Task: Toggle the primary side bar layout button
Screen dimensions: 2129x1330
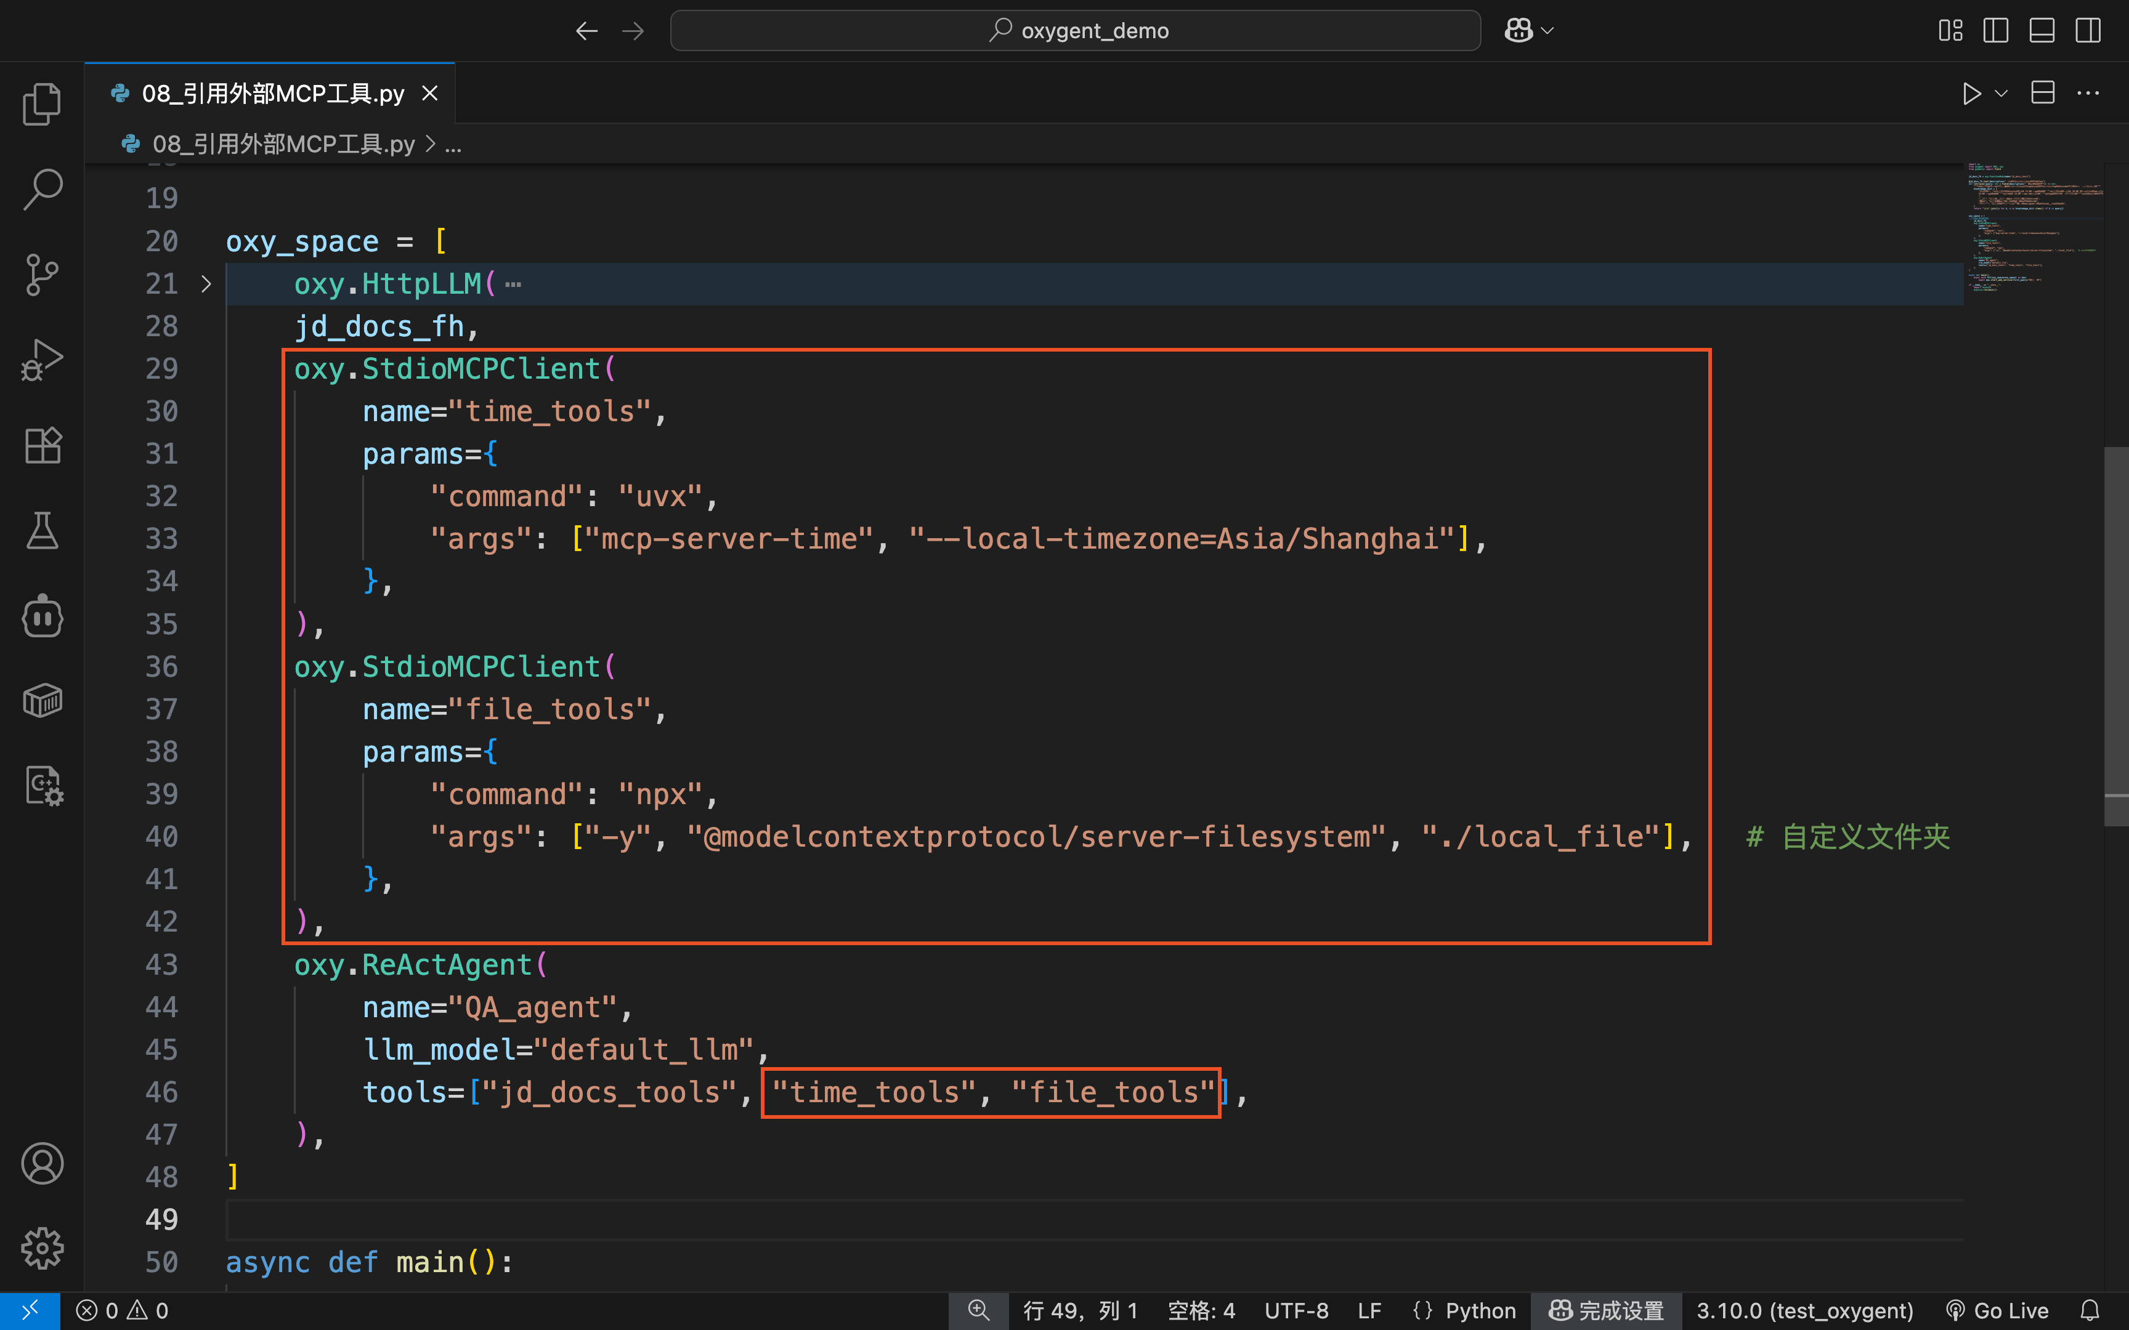Action: click(1995, 31)
